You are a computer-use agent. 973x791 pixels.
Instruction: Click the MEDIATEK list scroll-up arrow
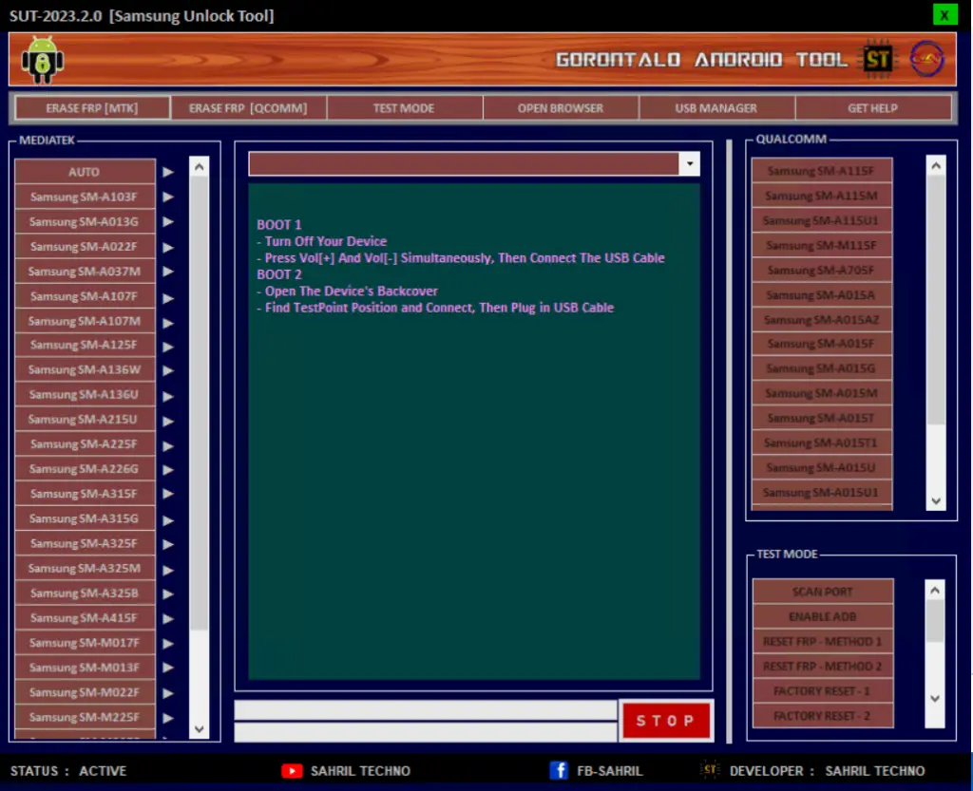point(200,167)
